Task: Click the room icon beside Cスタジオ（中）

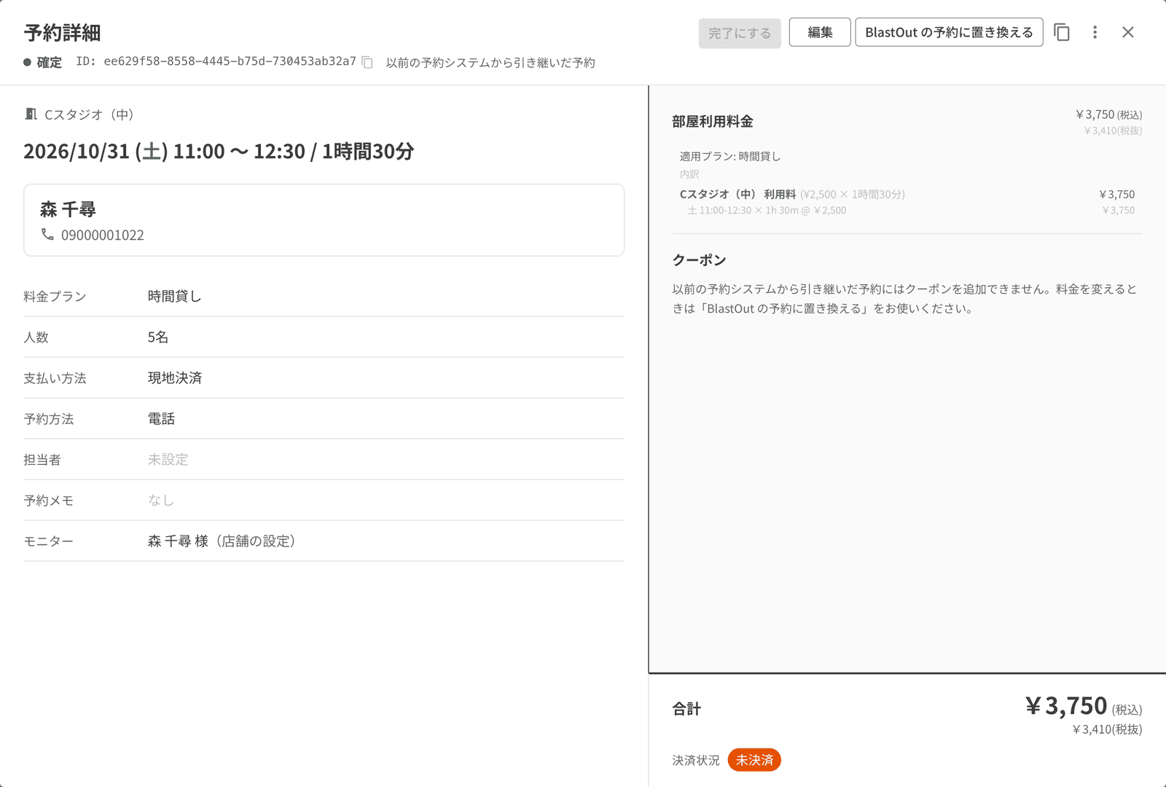Action: pyautogui.click(x=31, y=114)
